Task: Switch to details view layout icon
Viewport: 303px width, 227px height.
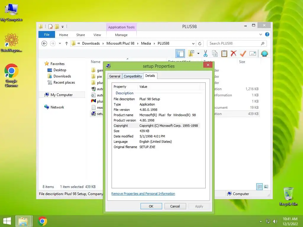Action: 259,187
